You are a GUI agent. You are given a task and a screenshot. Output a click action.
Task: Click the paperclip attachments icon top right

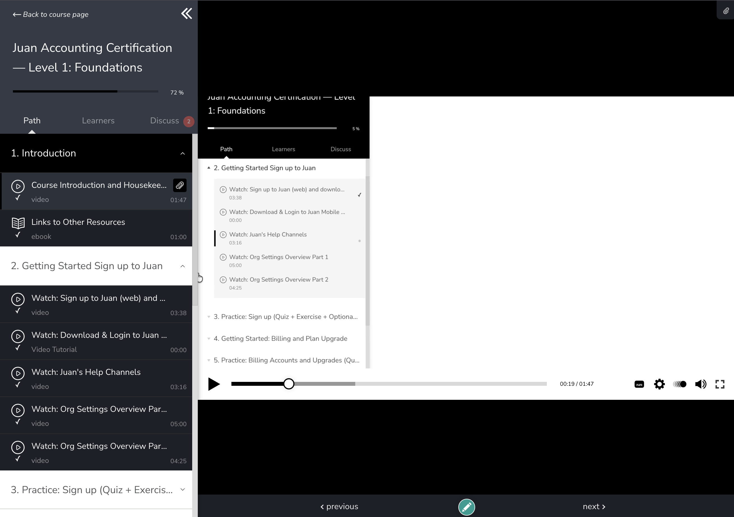tap(726, 11)
